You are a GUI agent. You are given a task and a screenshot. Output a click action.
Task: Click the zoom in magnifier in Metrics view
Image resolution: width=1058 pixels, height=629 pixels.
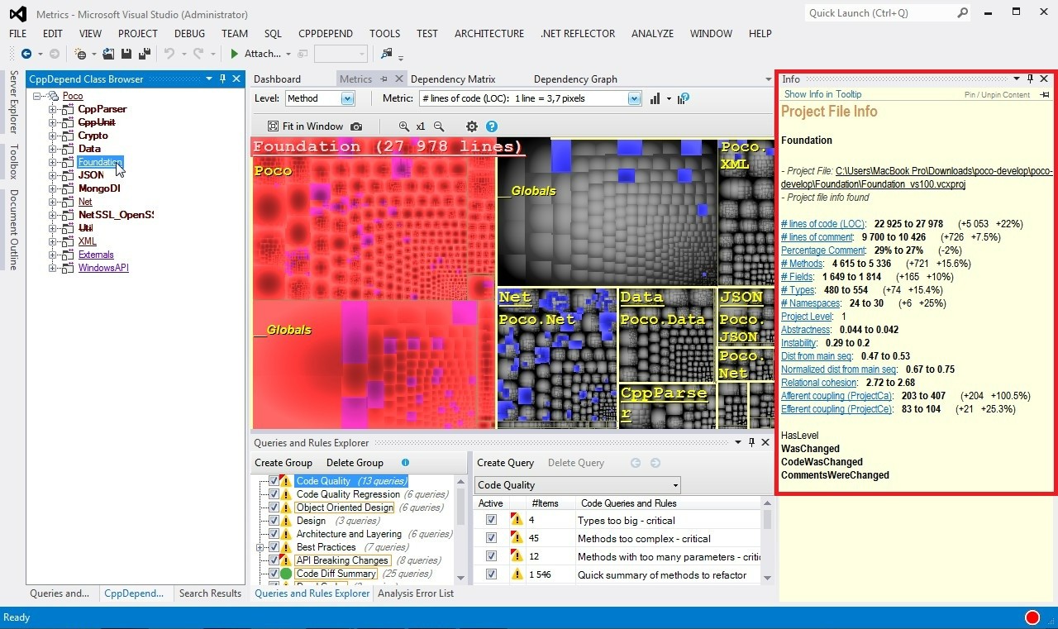[x=403, y=126]
